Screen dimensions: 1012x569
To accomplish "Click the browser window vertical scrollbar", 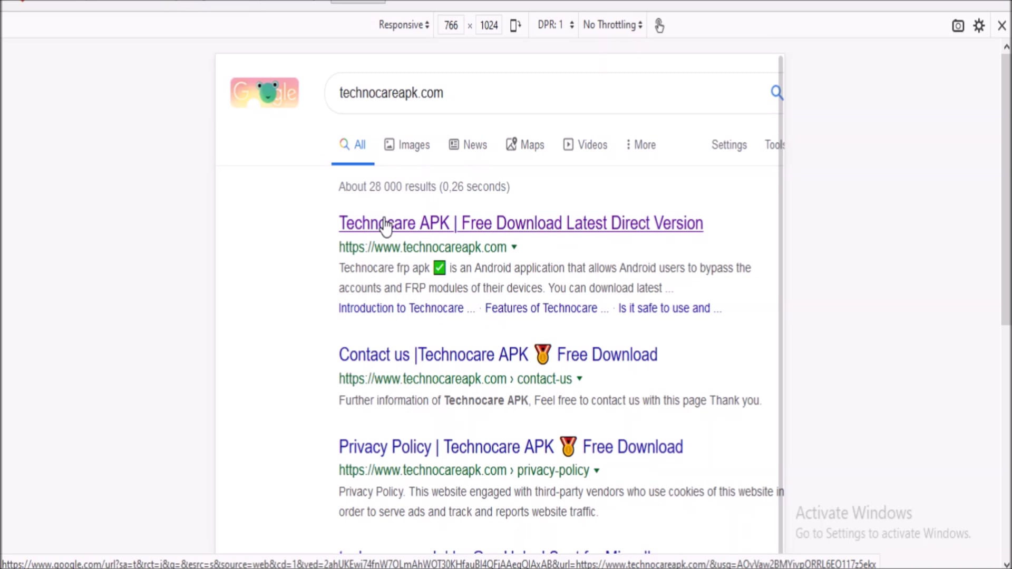I will point(1006,190).
